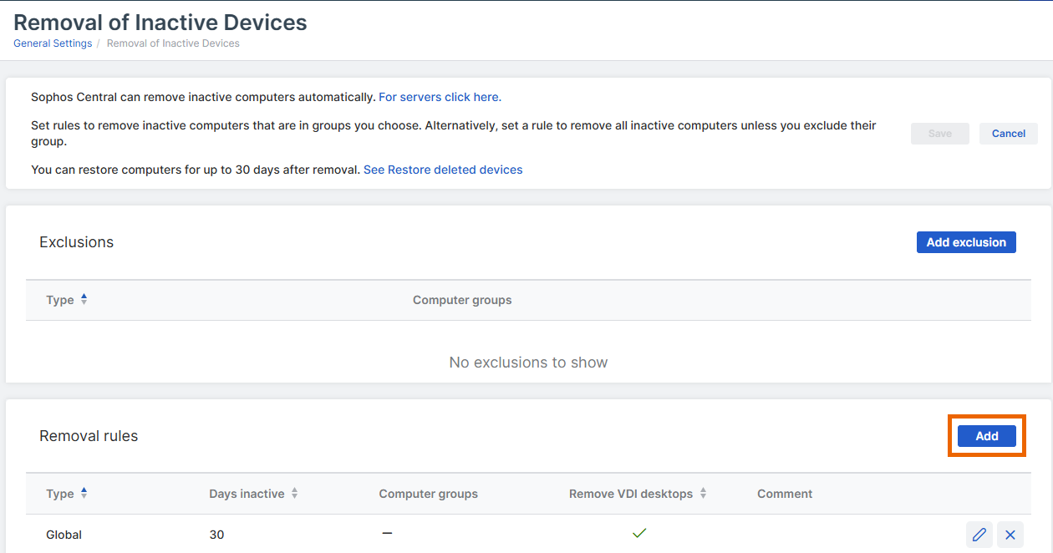Click the pencil edit icon for Global rule
1053x553 pixels.
[x=979, y=535]
